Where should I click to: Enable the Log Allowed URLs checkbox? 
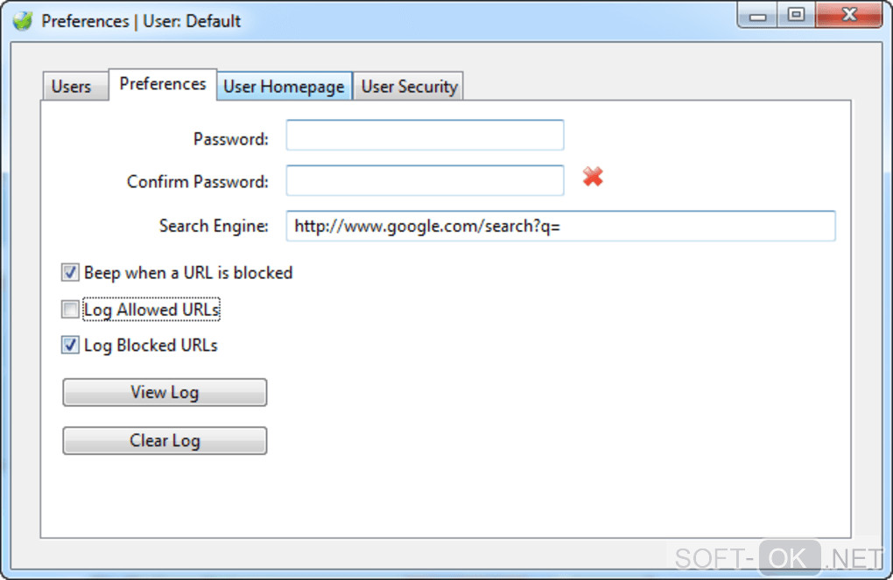[x=70, y=310]
